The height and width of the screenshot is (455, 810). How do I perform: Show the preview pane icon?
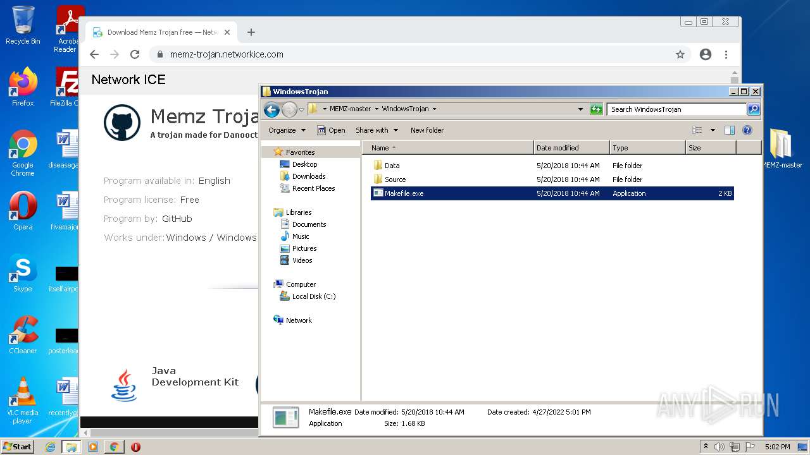pos(729,130)
